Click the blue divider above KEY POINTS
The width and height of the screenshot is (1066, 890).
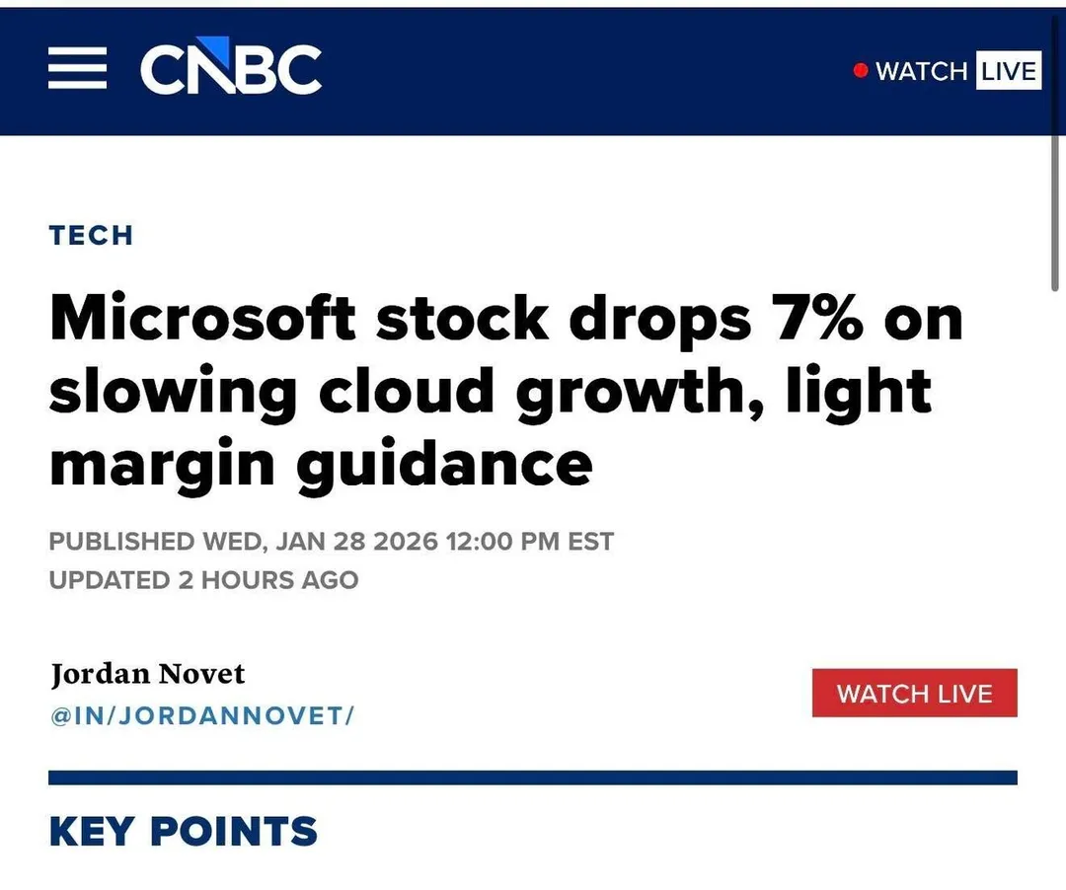tap(533, 777)
